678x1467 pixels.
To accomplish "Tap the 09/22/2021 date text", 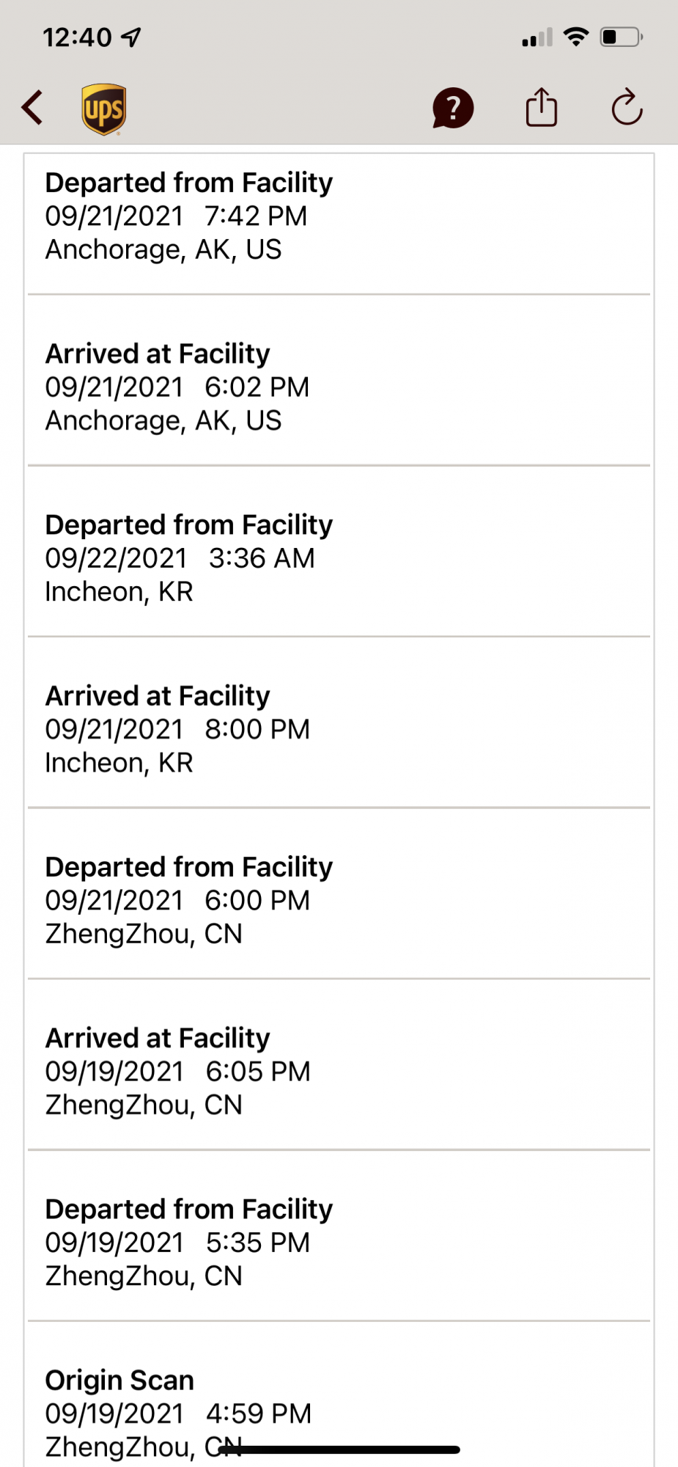I will point(116,559).
